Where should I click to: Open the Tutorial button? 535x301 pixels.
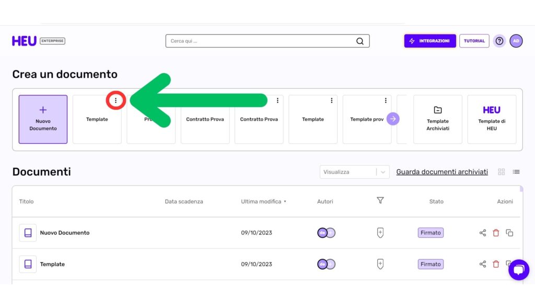(474, 41)
